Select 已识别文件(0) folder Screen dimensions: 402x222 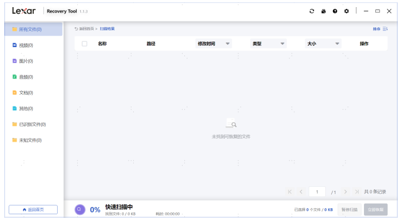pos(33,124)
